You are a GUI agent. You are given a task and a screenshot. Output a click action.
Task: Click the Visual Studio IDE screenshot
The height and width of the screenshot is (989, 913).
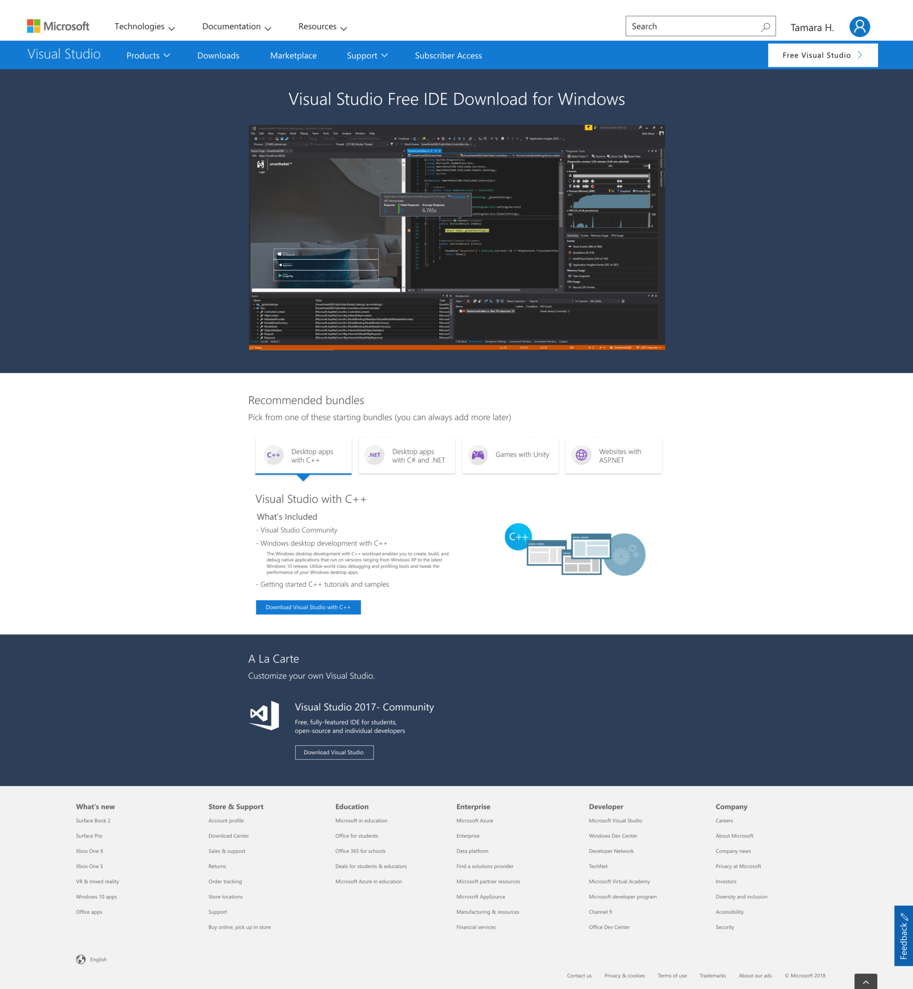pos(457,238)
